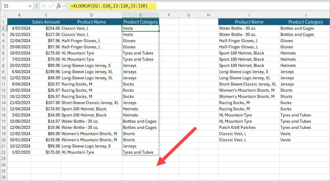The width and height of the screenshot is (330, 181).
Task: Click the XLOOKUP formula in formula bar
Action: click(x=109, y=6)
